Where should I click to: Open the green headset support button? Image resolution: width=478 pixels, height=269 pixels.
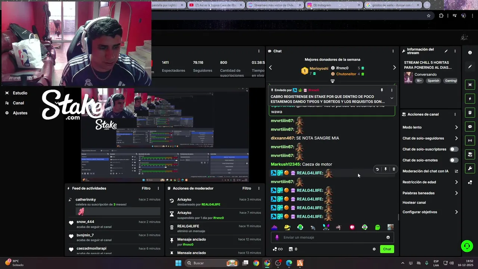(x=466, y=246)
